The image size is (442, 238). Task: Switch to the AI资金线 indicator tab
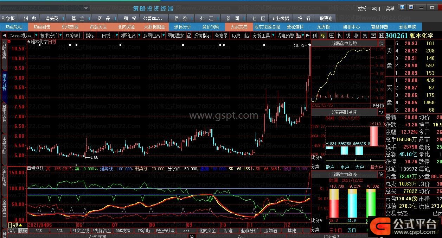coord(81,231)
